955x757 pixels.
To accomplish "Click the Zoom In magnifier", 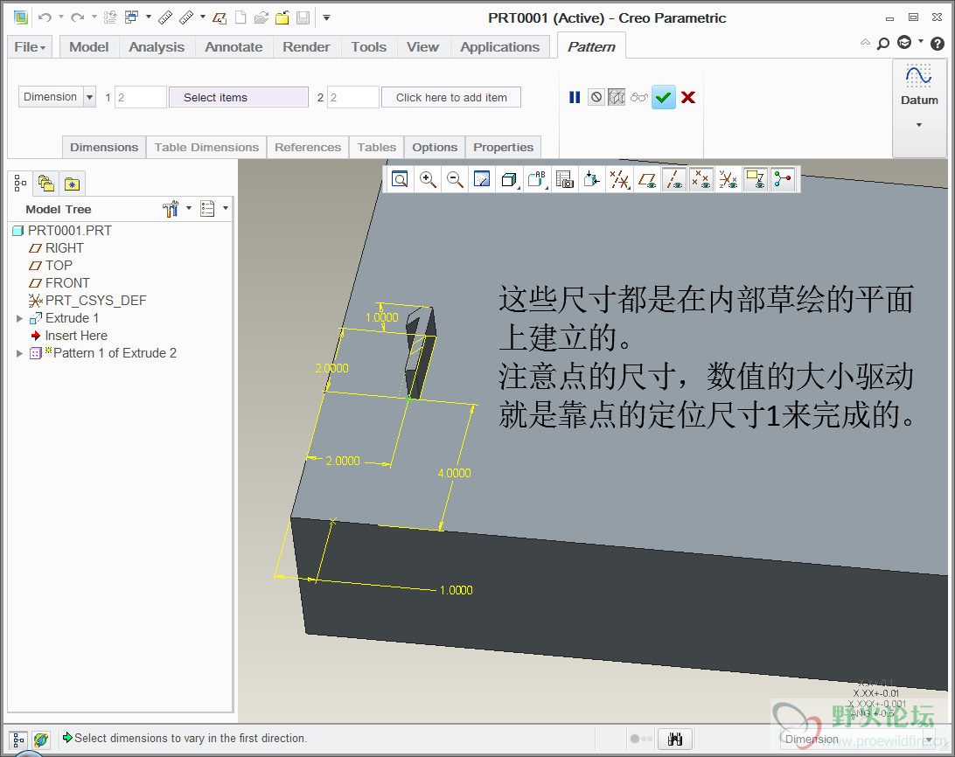I will point(428,179).
